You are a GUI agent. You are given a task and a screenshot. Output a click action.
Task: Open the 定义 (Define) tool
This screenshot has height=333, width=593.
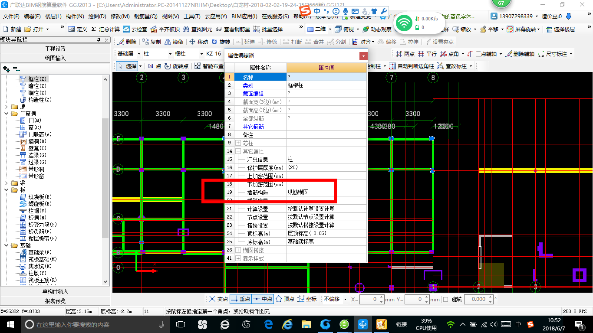point(78,29)
